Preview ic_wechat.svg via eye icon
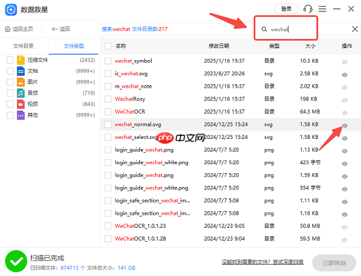Image resolution: width=361 pixels, height=276 pixels. [x=345, y=75]
